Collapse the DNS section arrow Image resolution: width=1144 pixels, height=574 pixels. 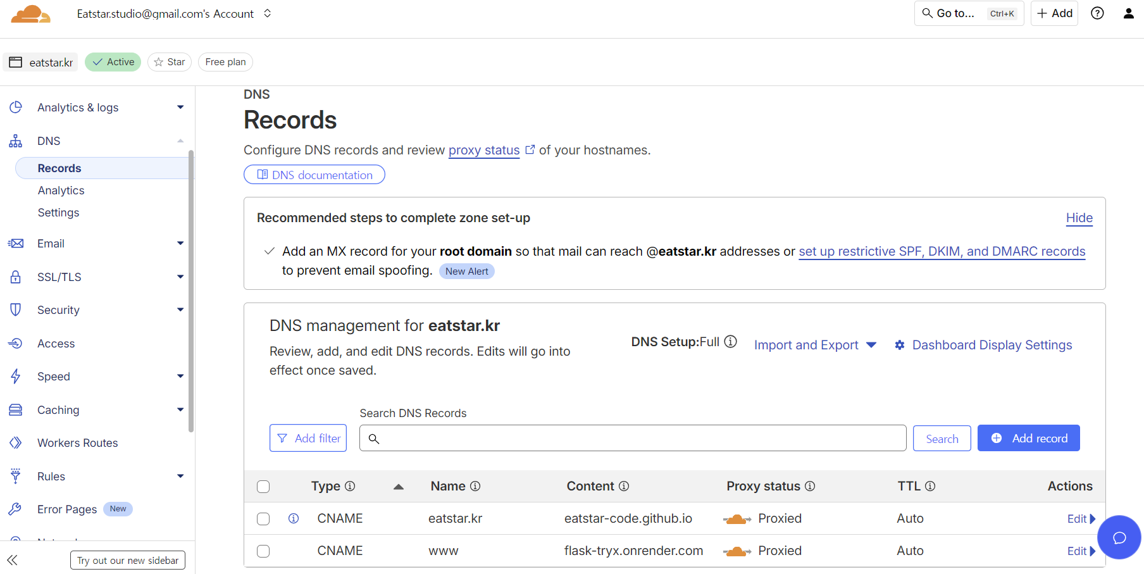(180, 141)
